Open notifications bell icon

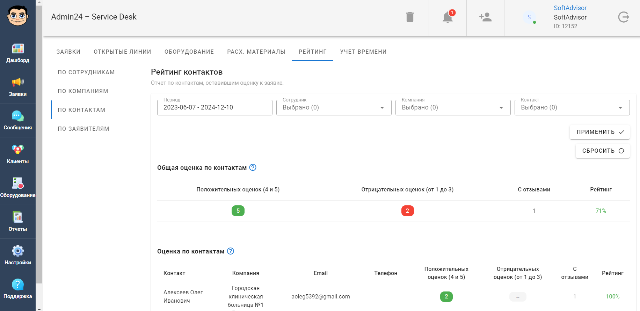pos(448,17)
